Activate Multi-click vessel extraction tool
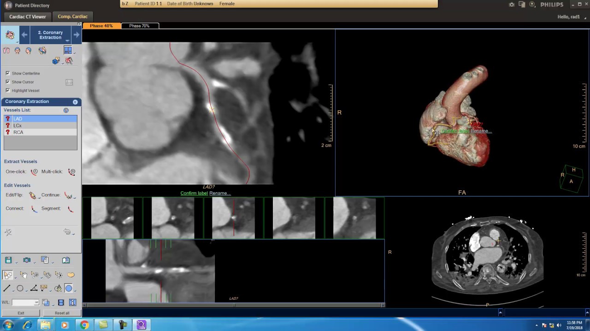 (71, 171)
